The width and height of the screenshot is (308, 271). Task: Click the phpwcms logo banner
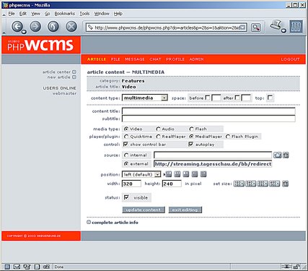click(x=41, y=45)
